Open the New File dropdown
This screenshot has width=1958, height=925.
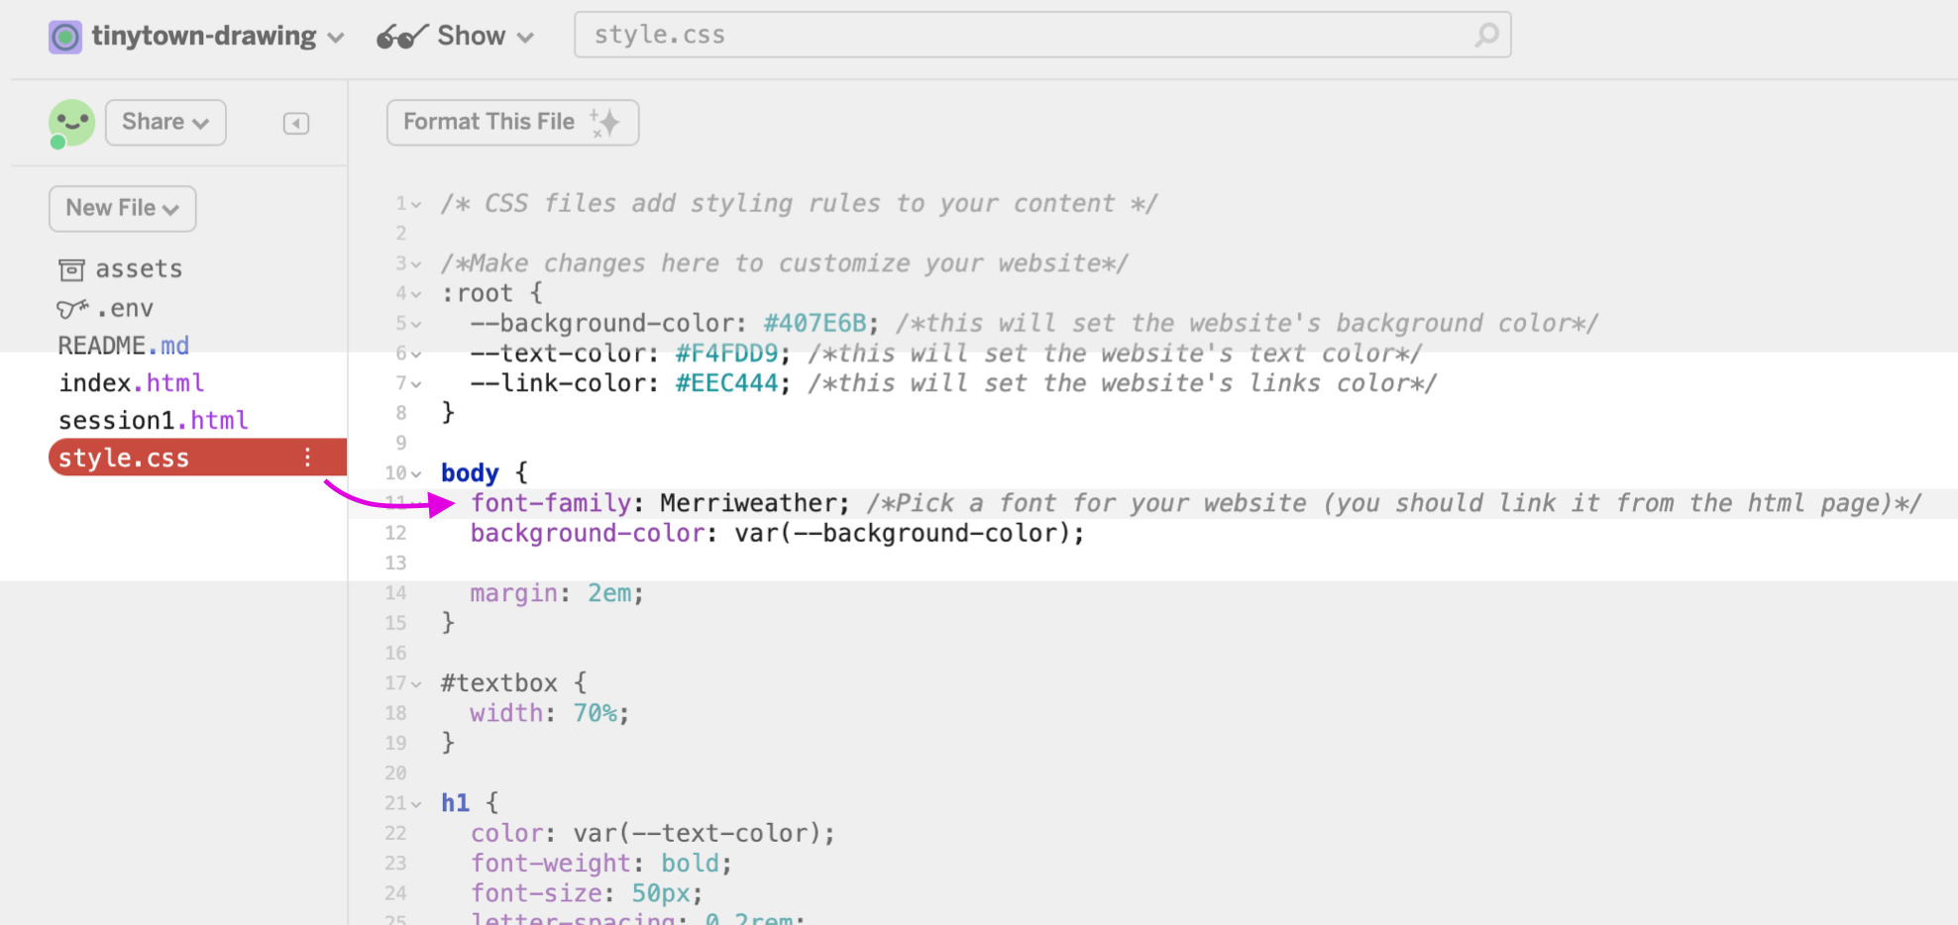pyautogui.click(x=122, y=208)
